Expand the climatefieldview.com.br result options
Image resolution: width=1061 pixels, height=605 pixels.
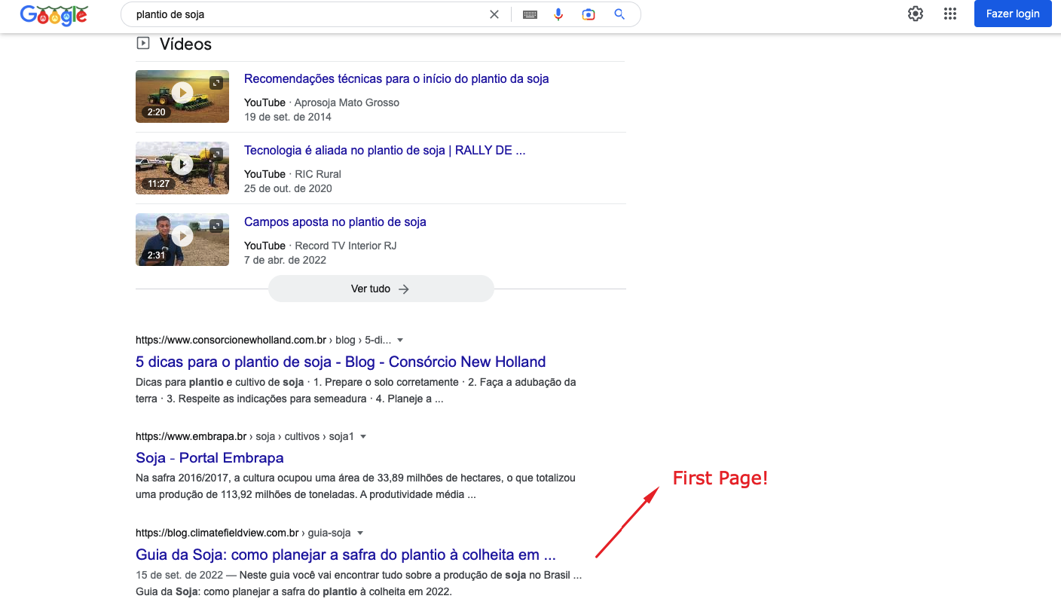(x=360, y=533)
